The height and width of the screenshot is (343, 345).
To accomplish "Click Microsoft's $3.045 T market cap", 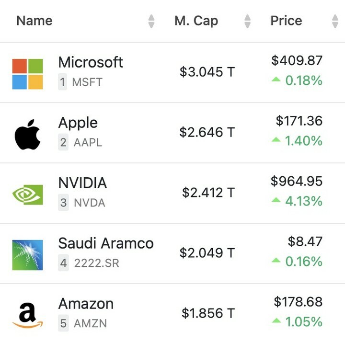I will [207, 72].
